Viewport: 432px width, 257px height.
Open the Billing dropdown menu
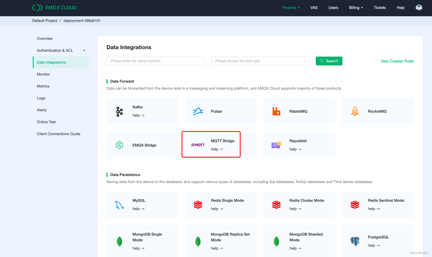click(356, 8)
